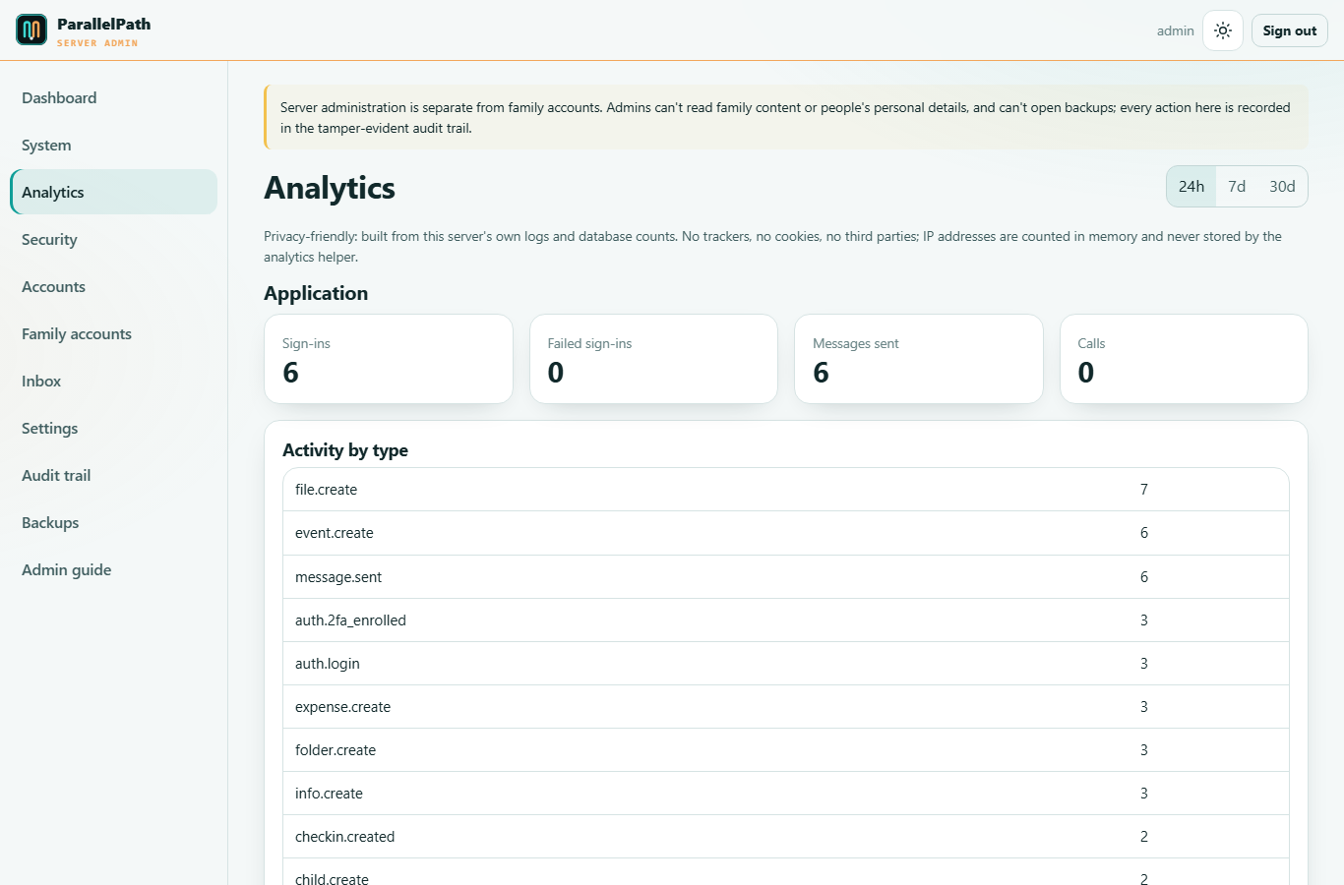Click the Analytics page heading
Viewport: 1344px width, 885px height.
point(330,188)
